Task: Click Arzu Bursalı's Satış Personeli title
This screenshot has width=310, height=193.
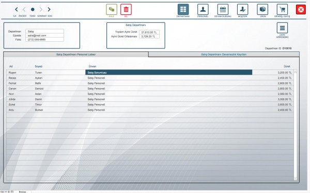Action: click(x=96, y=110)
